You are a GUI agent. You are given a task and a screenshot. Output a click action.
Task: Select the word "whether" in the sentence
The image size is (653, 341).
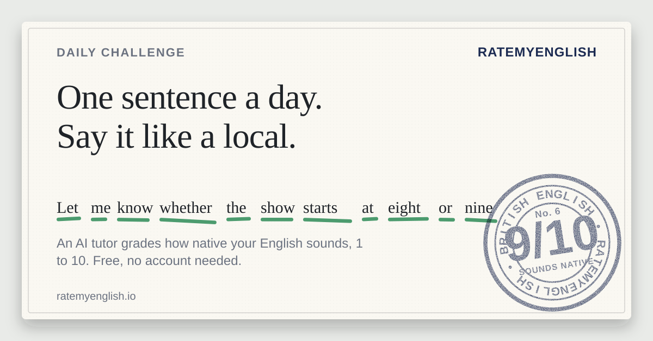pos(186,207)
